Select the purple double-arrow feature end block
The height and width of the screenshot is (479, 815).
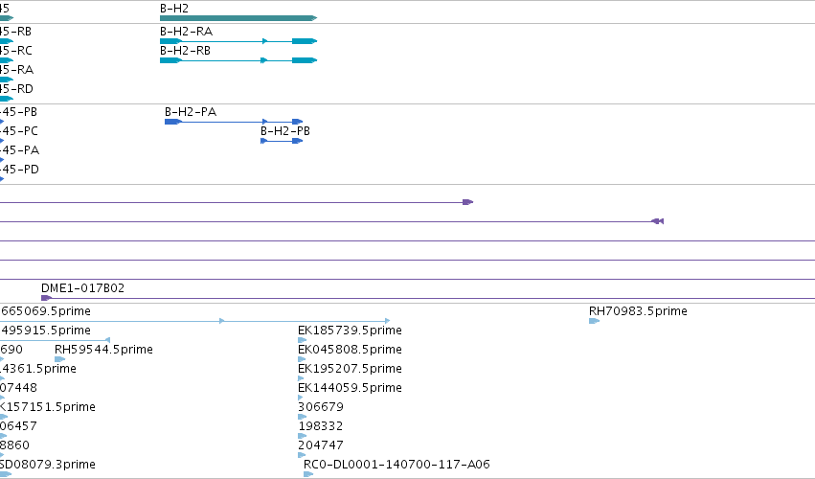point(658,221)
